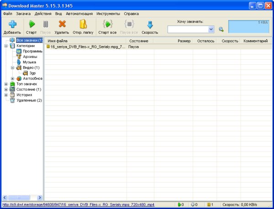The width and height of the screenshot is (274, 209).
Task: Delete the download with the Удалить icon
Action: point(62,24)
